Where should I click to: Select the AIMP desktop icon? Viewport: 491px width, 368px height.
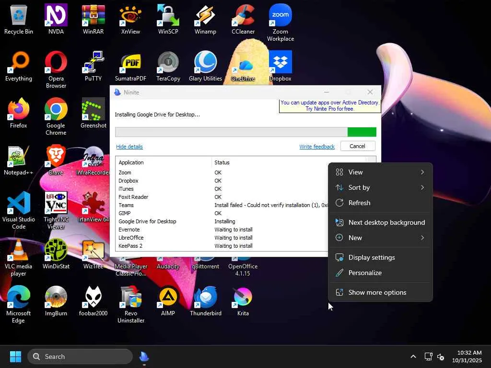[x=168, y=301]
